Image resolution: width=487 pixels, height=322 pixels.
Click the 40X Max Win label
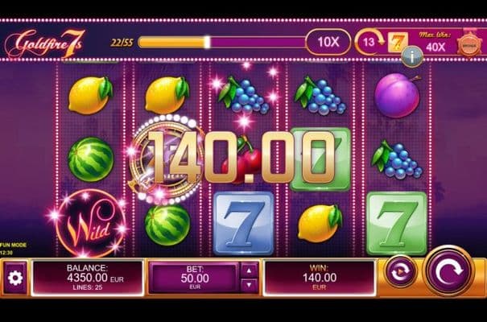[435, 47]
